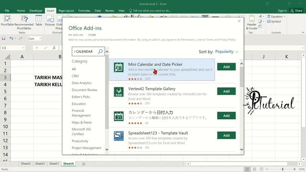Switch to Page Layout view in status bar
306x172 pixels.
point(254,169)
